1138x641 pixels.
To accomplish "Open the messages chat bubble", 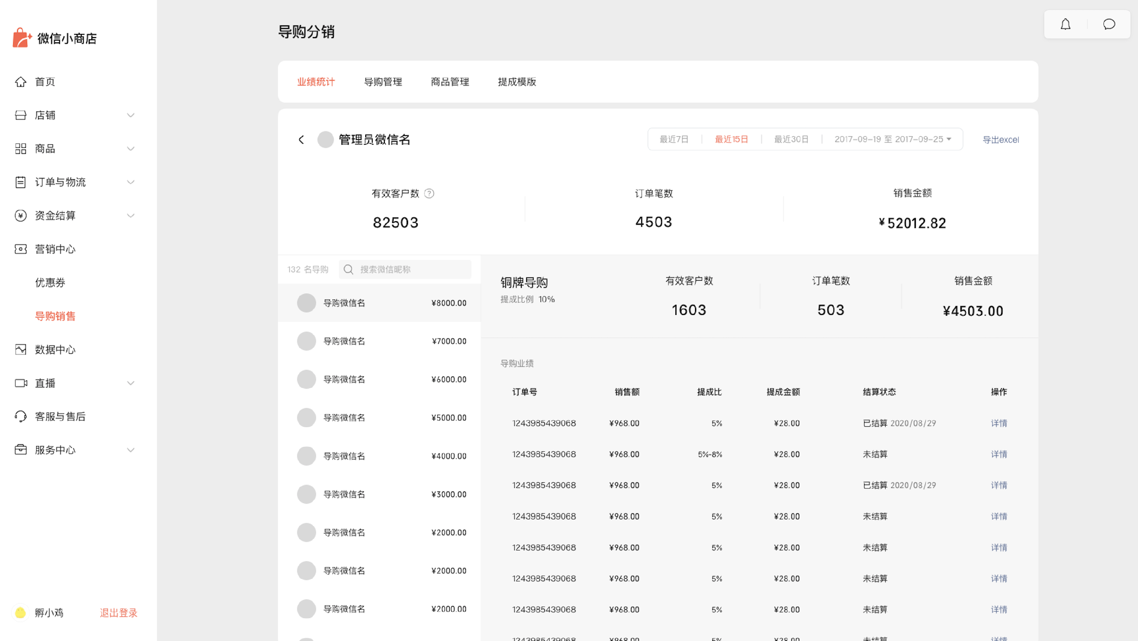I will tap(1109, 24).
